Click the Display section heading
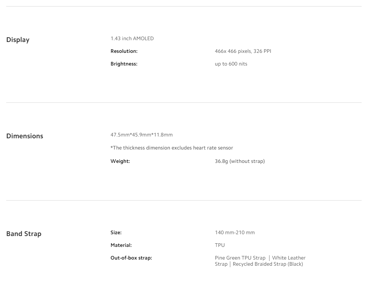This screenshot has height=282, width=366. 18,40
